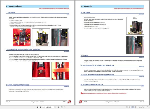The image size is (150, 109).
Task: Select two-page facing layout icon
Action: 132,107
